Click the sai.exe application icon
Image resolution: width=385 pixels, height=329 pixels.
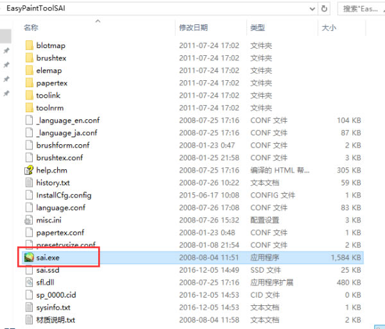29,257
